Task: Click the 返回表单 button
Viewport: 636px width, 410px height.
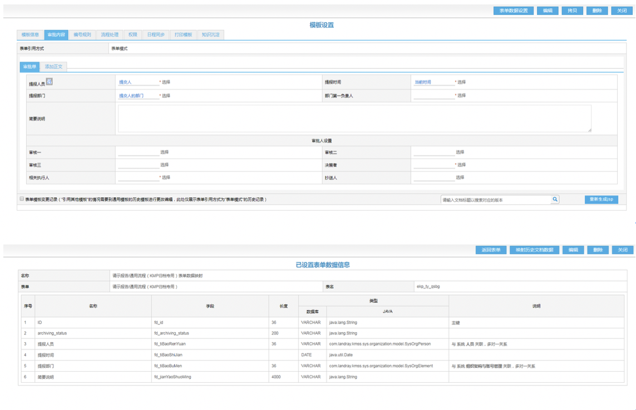Action: (x=490, y=250)
